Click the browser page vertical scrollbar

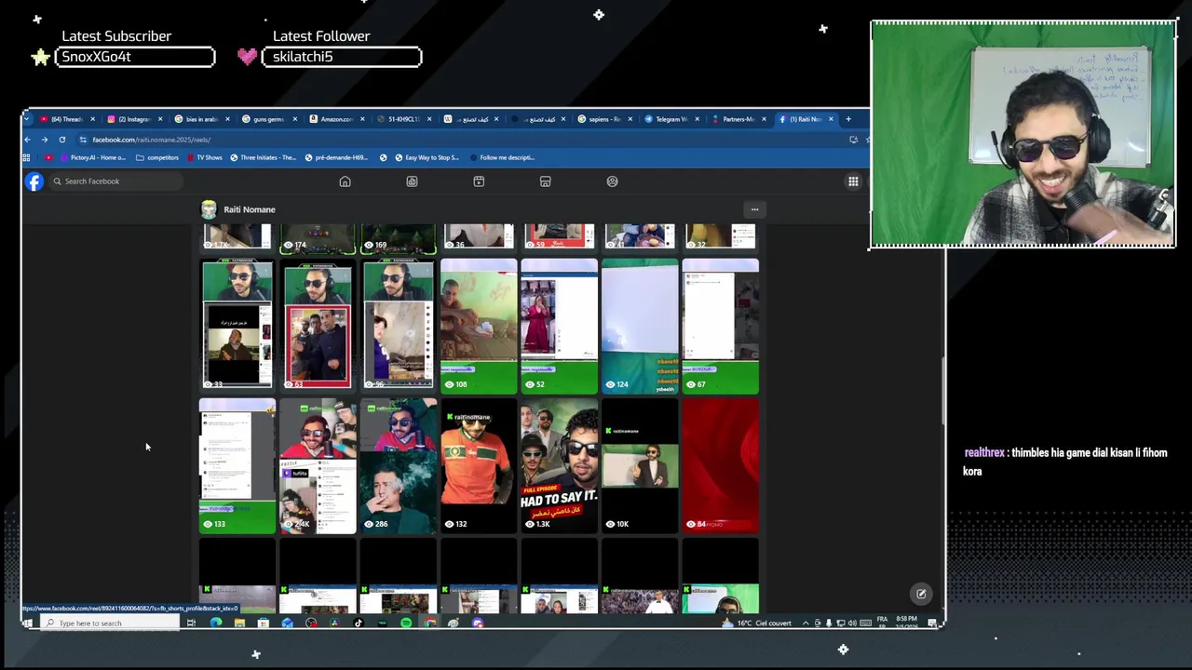point(941,391)
